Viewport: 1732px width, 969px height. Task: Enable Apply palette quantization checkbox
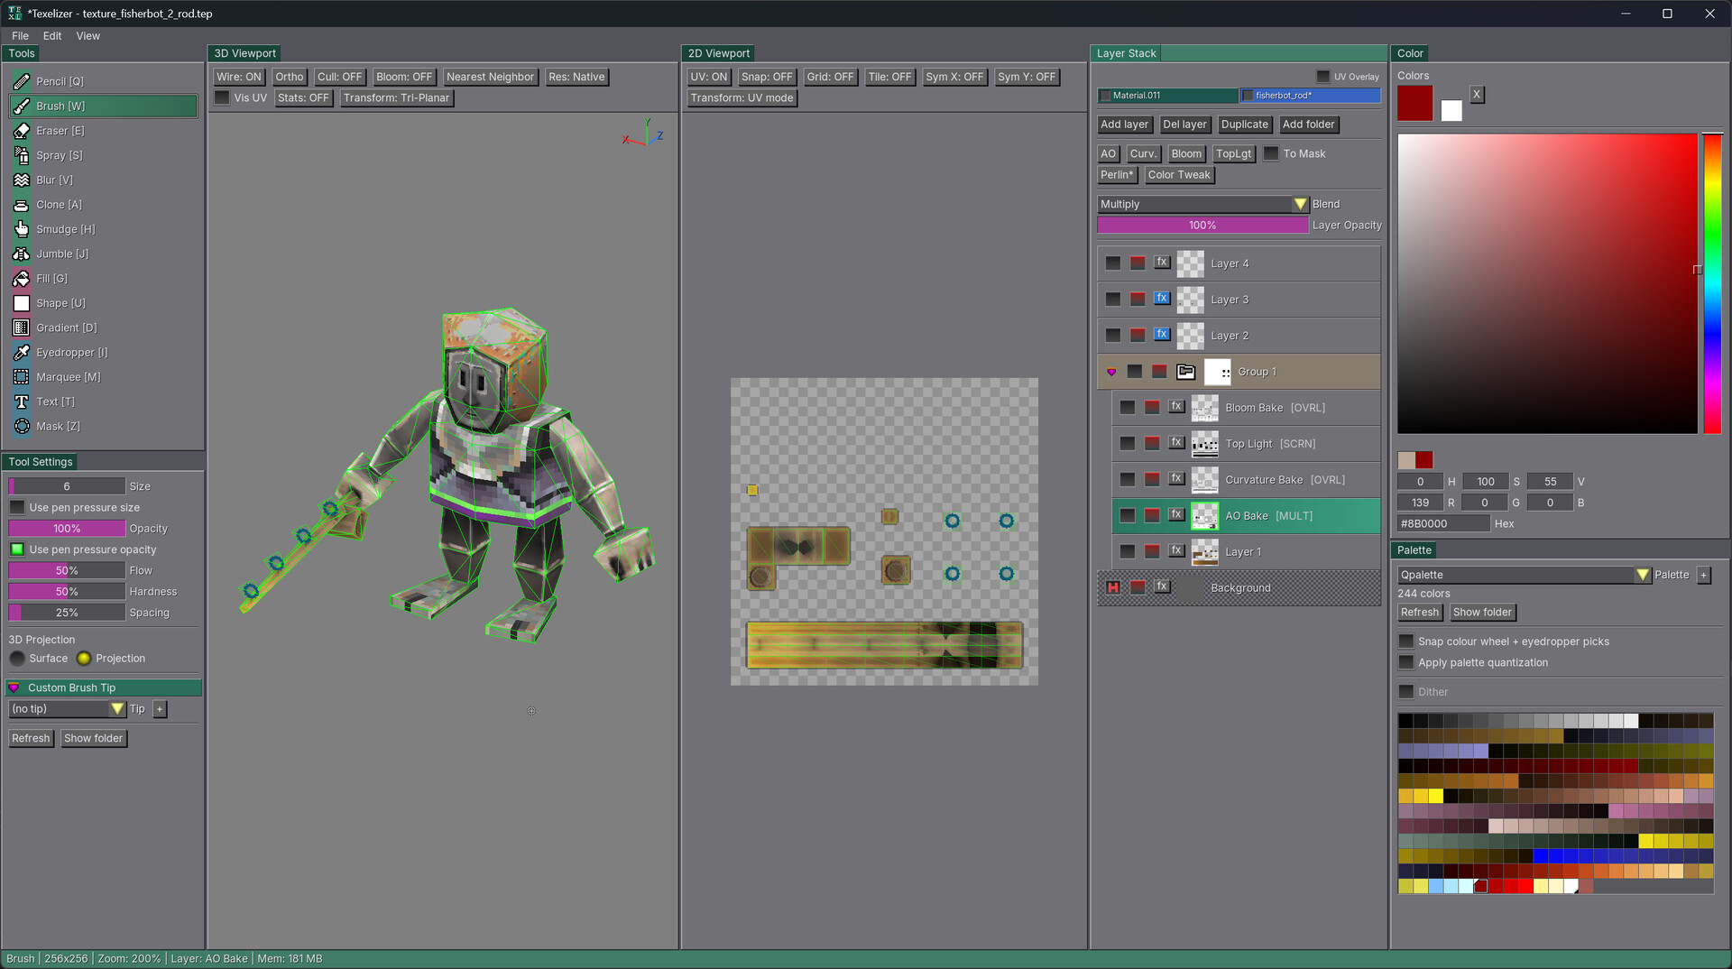point(1405,662)
